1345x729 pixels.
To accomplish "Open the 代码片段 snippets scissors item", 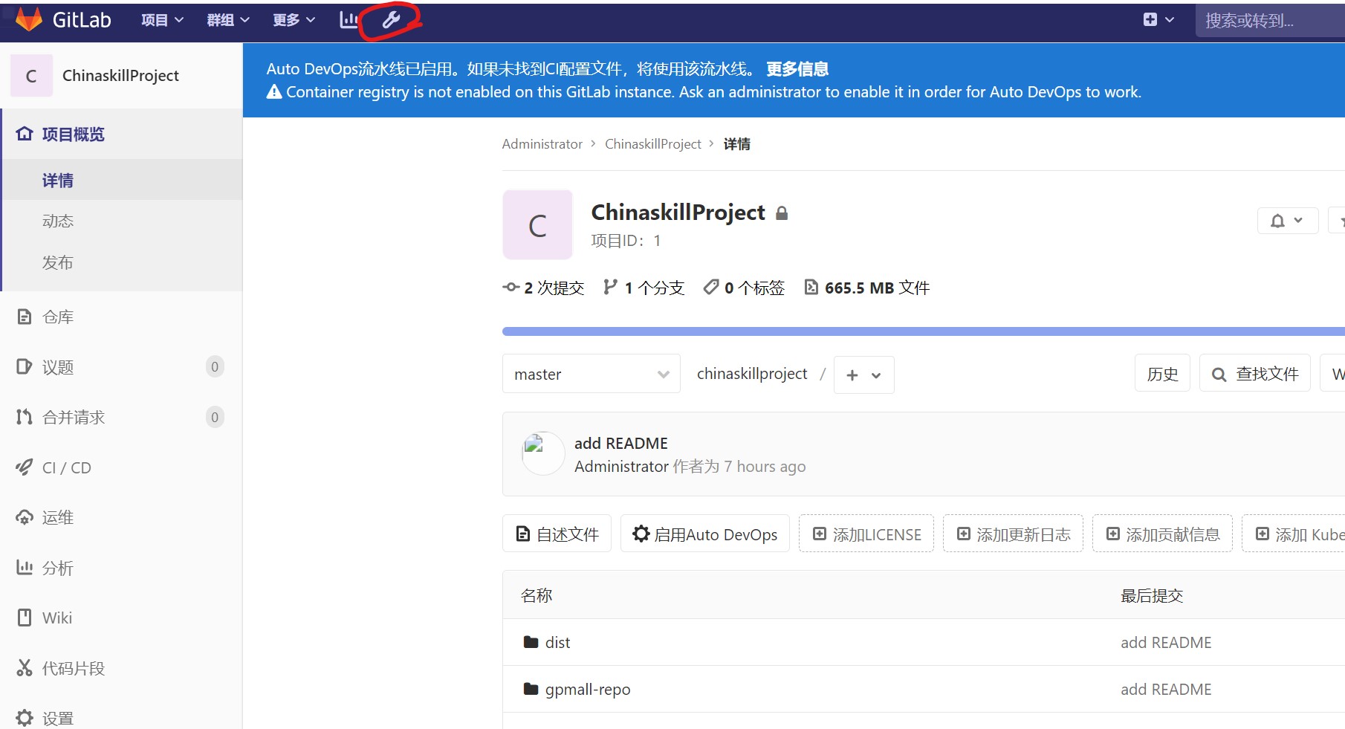I will coord(73,668).
